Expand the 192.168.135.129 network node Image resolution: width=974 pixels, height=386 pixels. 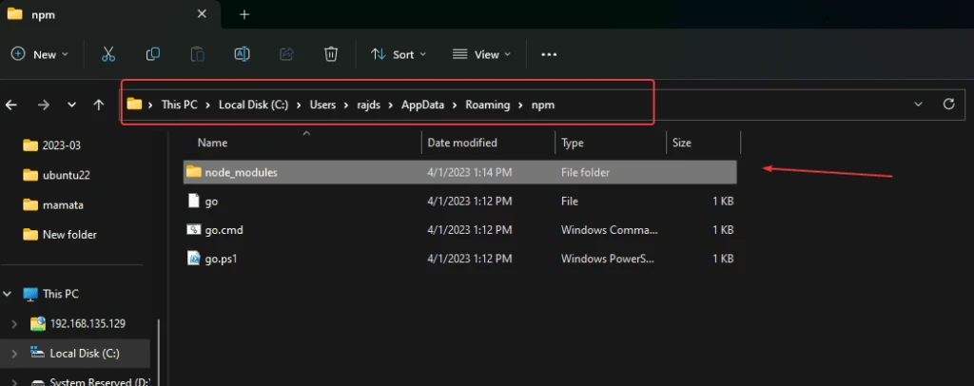coord(15,323)
